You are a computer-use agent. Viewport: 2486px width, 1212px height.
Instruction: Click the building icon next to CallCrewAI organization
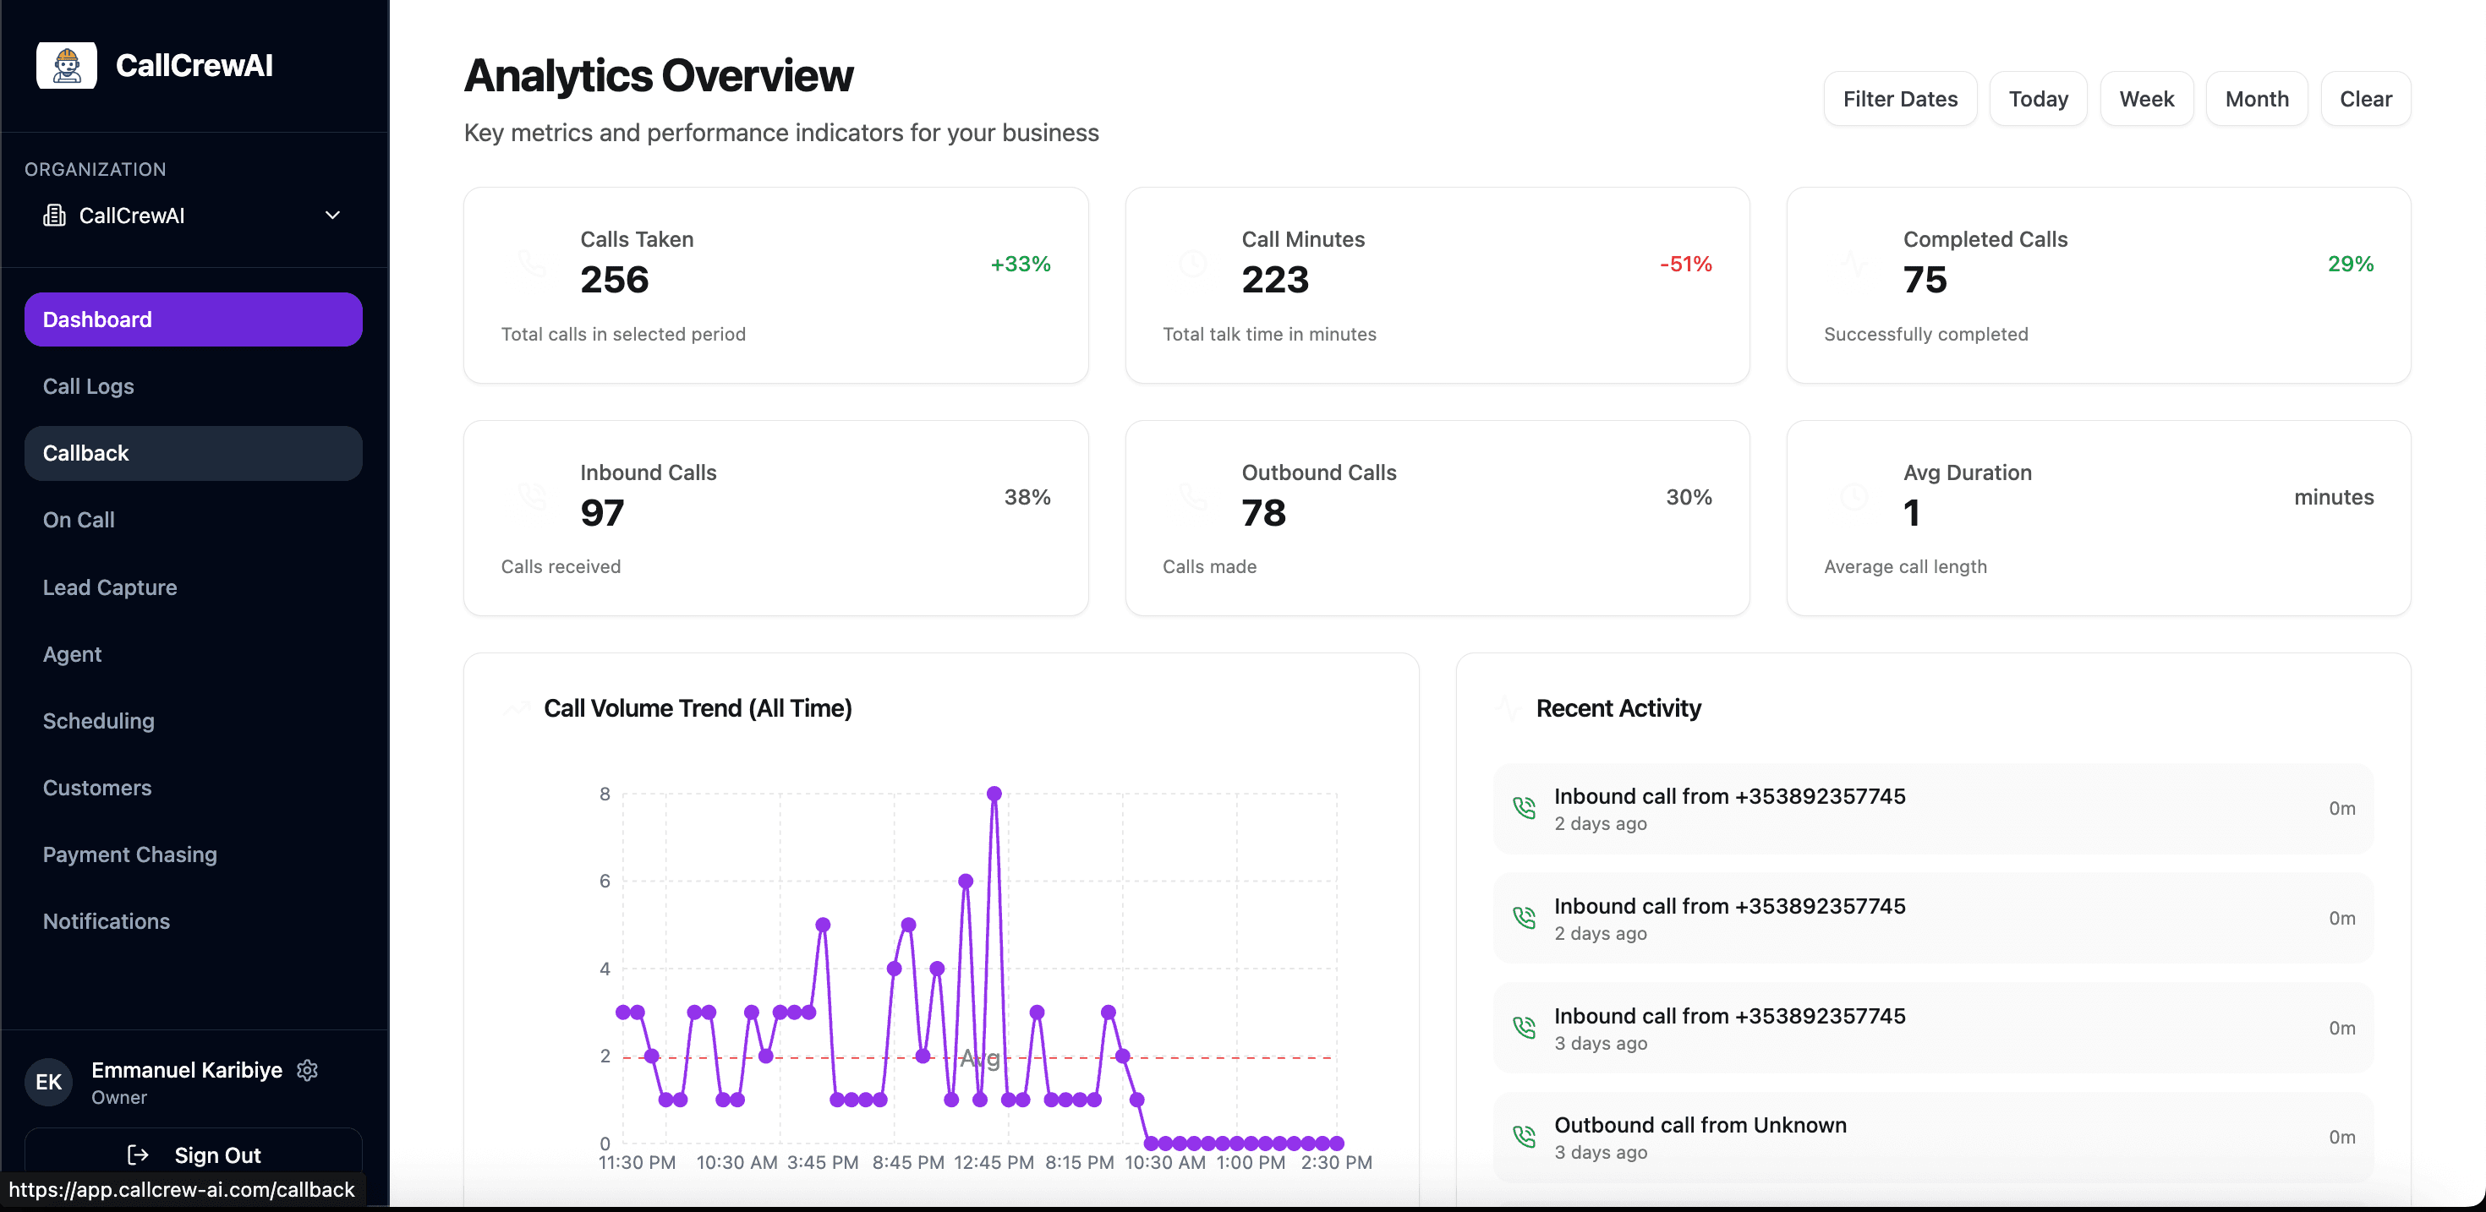coord(55,216)
